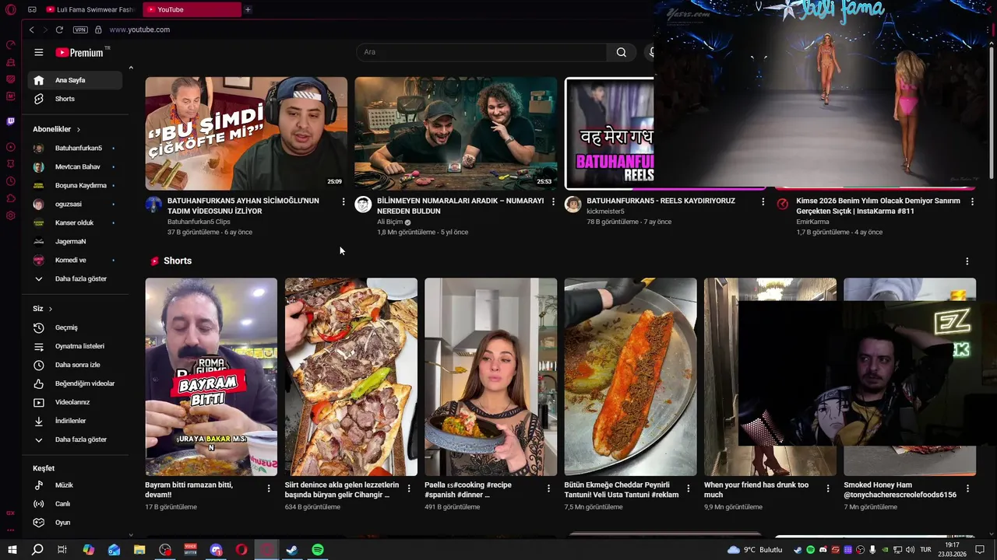Image resolution: width=997 pixels, height=560 pixels.
Task: Open Siirt büryan short thumbnail
Action: click(x=351, y=376)
